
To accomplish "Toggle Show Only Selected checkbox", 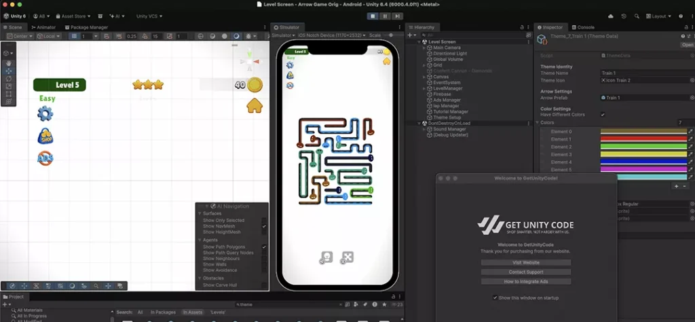I will click(264, 220).
